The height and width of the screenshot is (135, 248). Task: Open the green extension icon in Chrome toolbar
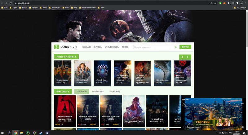coord(220,3)
